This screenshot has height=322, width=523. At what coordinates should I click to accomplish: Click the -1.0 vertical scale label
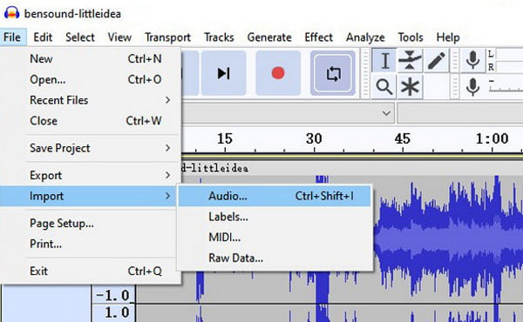click(112, 295)
